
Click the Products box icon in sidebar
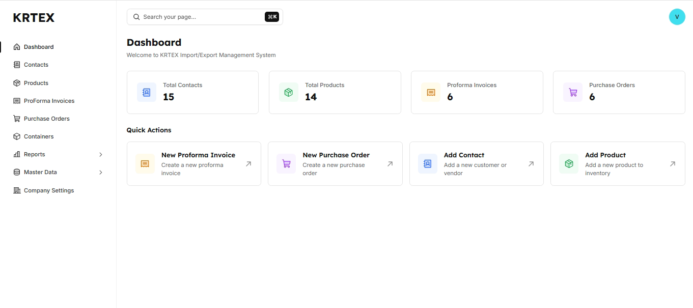pyautogui.click(x=17, y=83)
